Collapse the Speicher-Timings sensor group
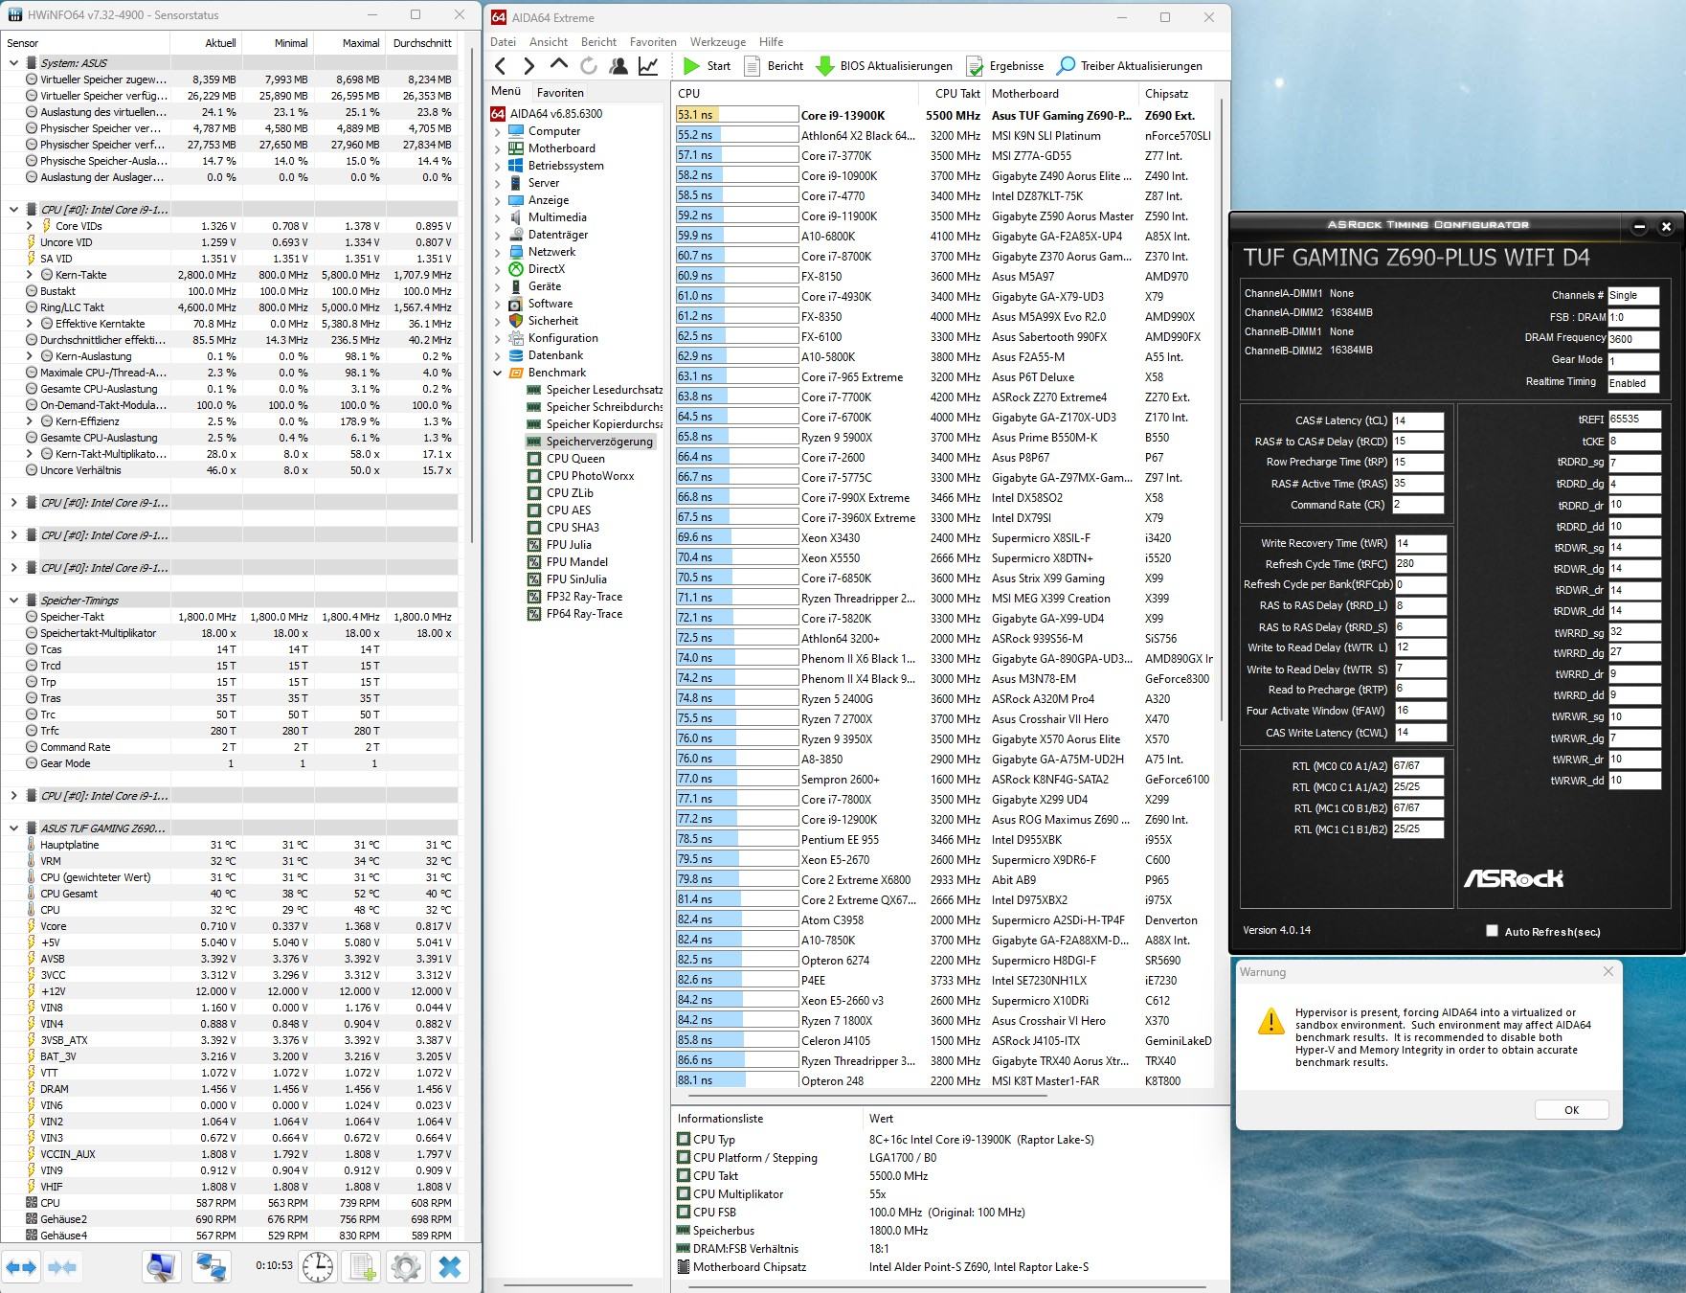1686x1293 pixels. coord(13,601)
